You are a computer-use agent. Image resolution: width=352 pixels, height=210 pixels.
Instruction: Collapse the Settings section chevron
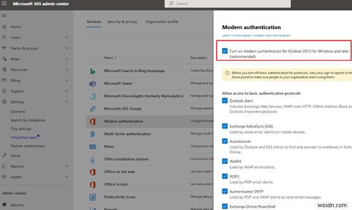pos(67,101)
